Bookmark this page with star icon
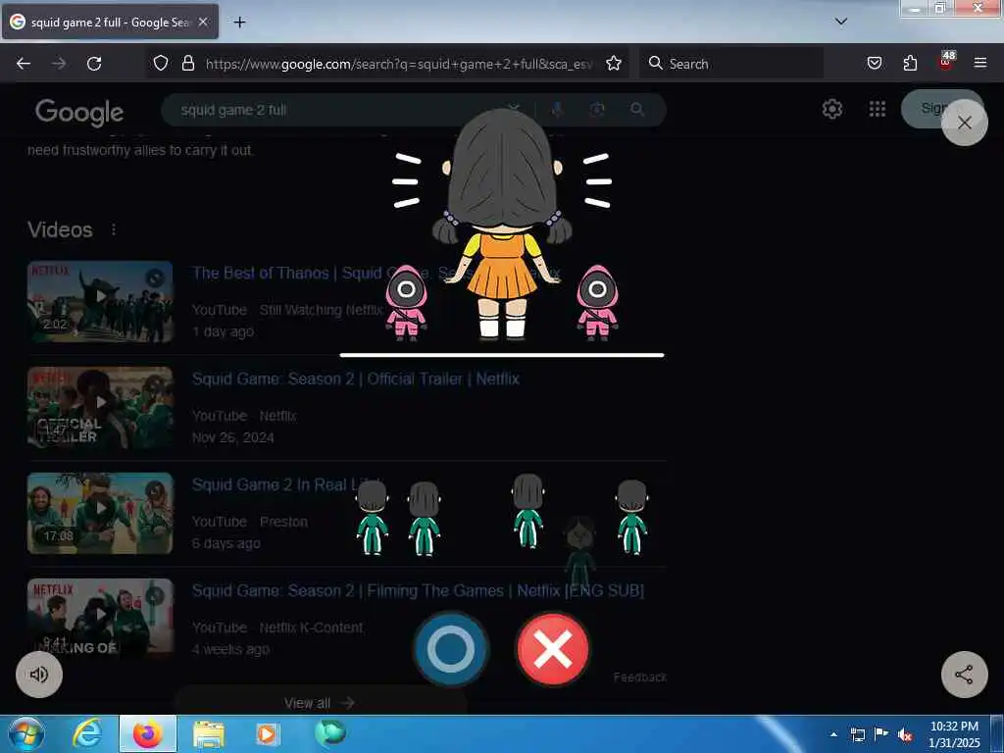The image size is (1004, 753). click(614, 64)
